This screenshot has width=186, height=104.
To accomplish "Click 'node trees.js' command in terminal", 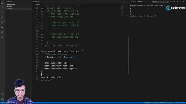I will [x=160, y=5].
